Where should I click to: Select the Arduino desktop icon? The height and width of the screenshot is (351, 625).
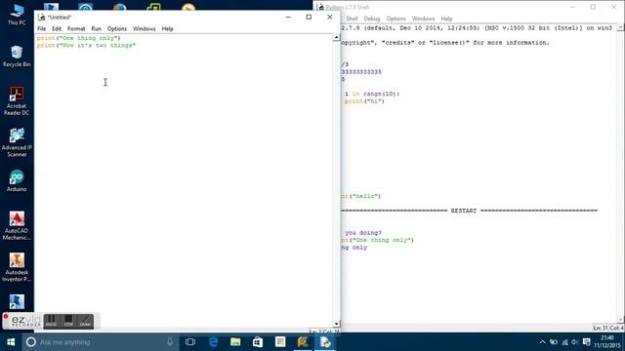click(17, 180)
